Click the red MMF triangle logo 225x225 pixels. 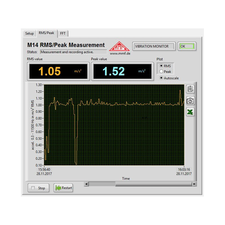tap(119, 46)
